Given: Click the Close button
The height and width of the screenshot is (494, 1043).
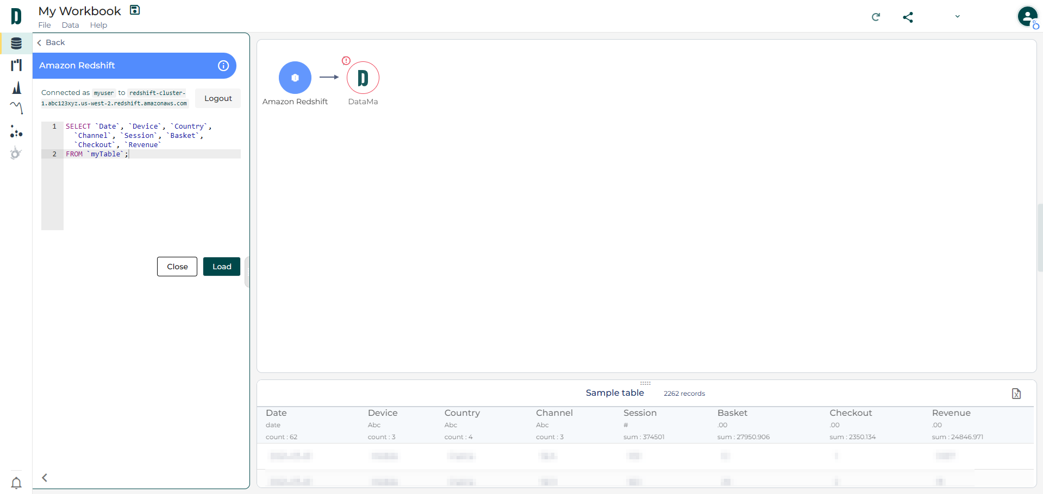Looking at the screenshot, I should click(177, 267).
